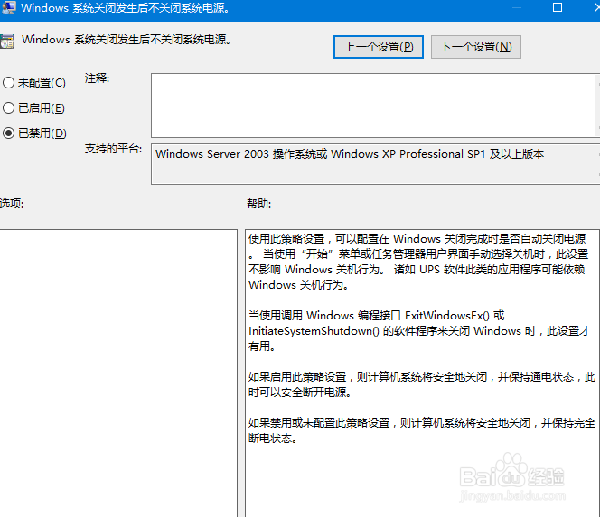The height and width of the screenshot is (517, 600).
Task: Click the 支持的平台 supported platform text box
Action: point(375,164)
